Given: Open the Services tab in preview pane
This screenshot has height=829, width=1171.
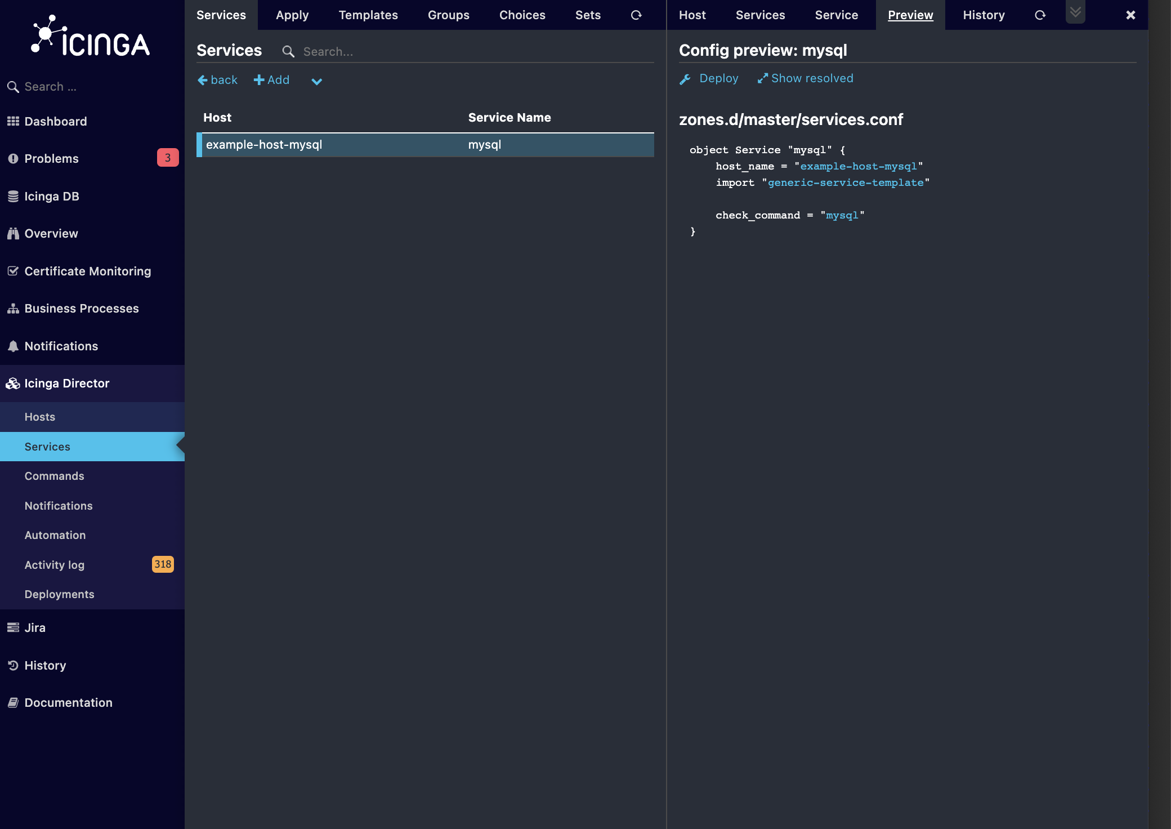Looking at the screenshot, I should click(x=761, y=15).
